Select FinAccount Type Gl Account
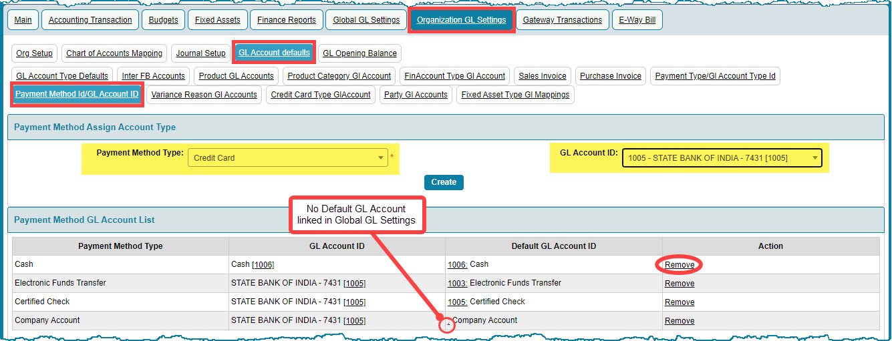892x341 pixels. tap(455, 76)
